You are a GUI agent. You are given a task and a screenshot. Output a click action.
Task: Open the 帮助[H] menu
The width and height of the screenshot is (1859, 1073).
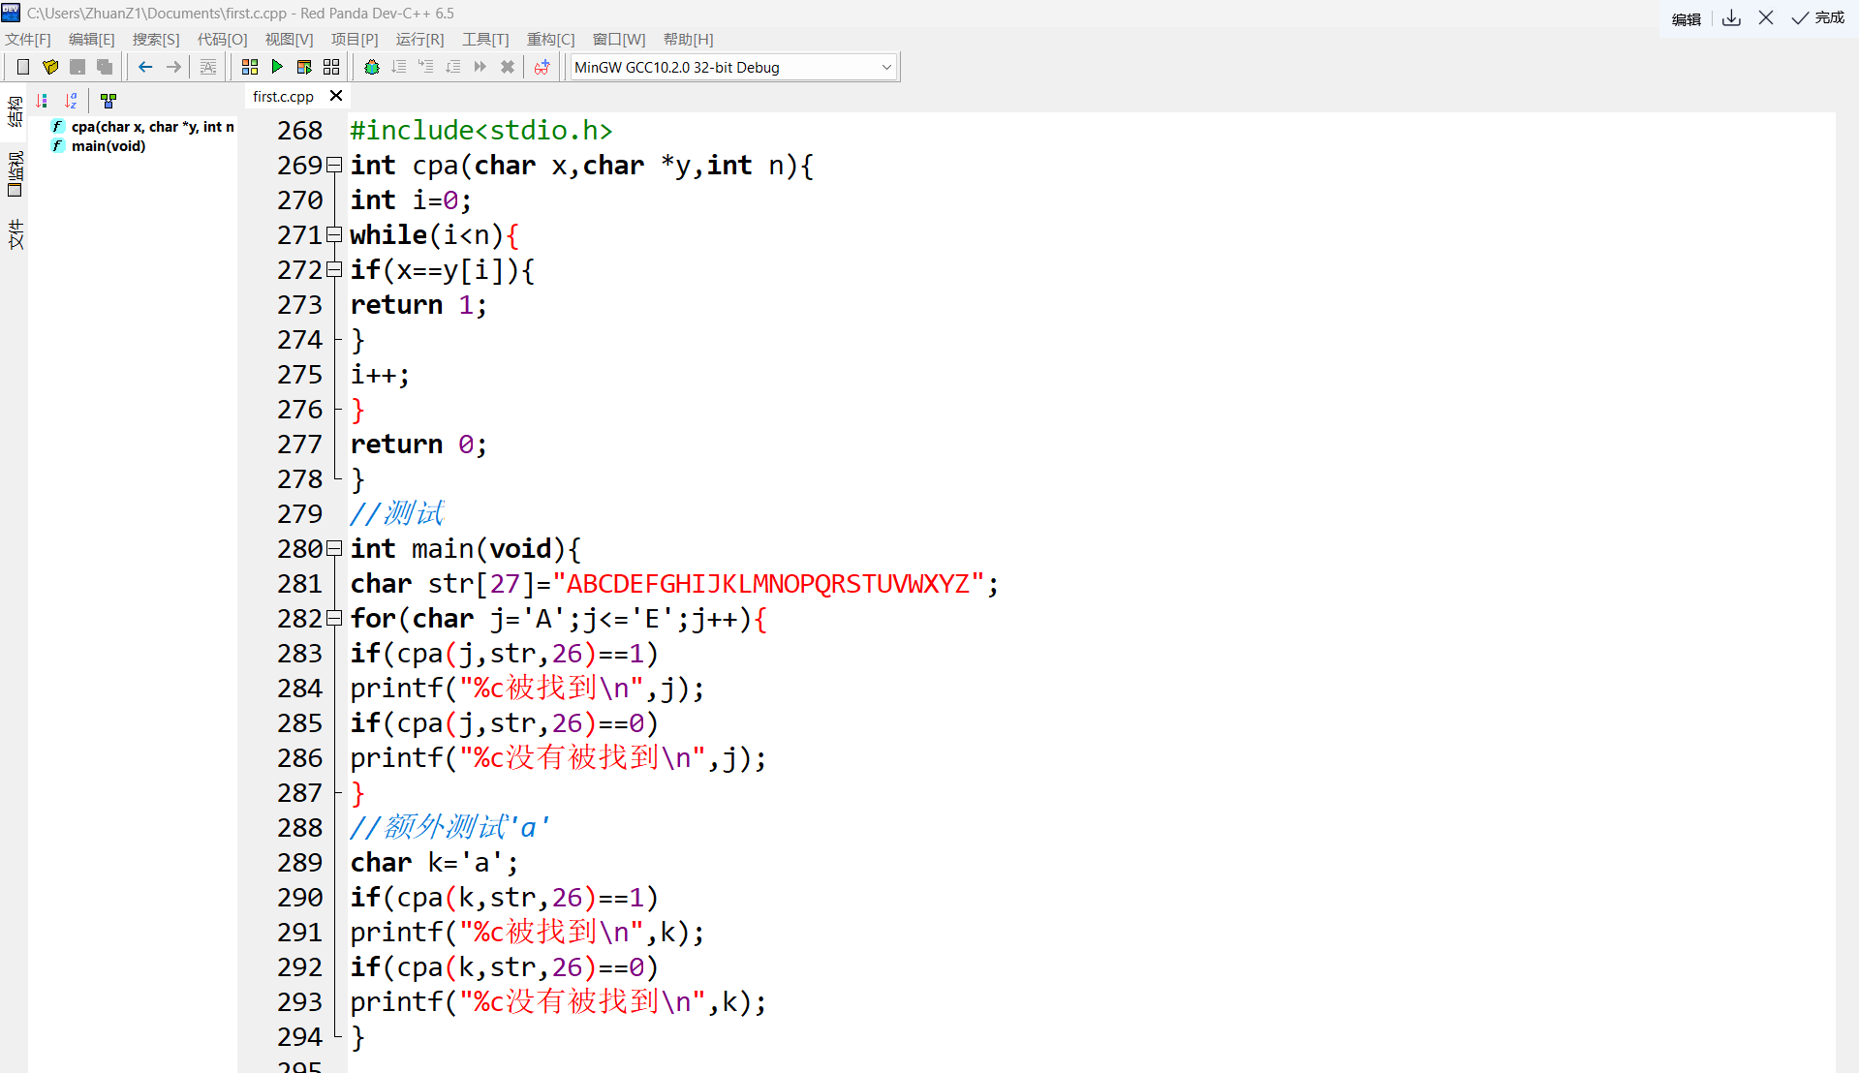click(689, 40)
